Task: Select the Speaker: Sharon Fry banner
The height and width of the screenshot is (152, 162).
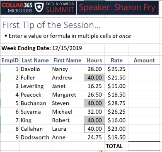Action: click(118, 7)
